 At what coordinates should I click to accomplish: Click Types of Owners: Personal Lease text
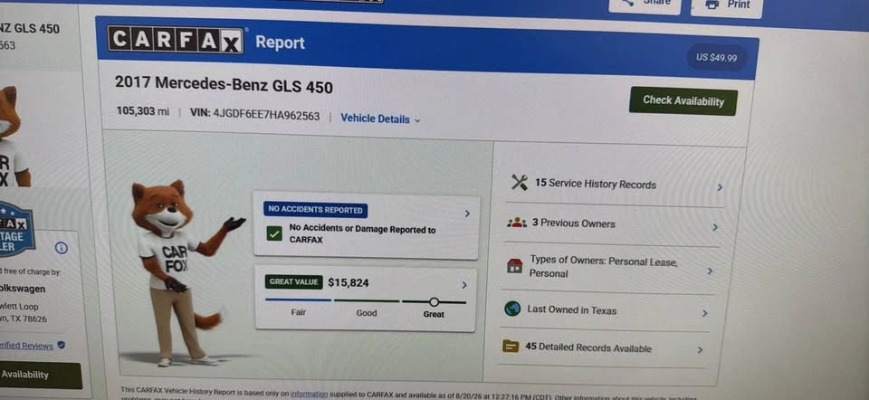tap(604, 266)
